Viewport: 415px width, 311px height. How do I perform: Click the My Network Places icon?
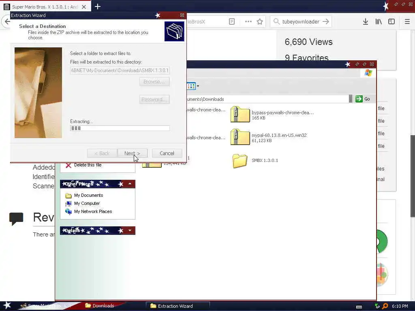(x=68, y=211)
